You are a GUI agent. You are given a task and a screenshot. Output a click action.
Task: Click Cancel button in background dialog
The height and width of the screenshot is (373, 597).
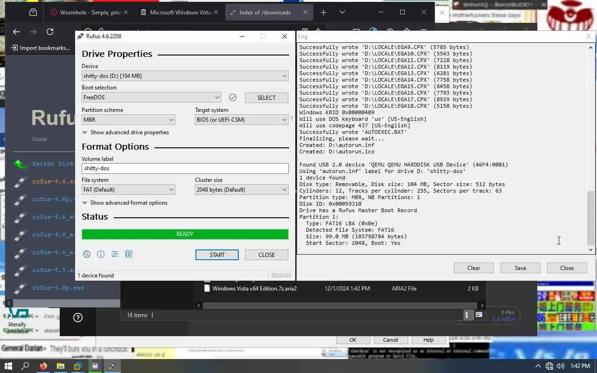[x=390, y=340]
